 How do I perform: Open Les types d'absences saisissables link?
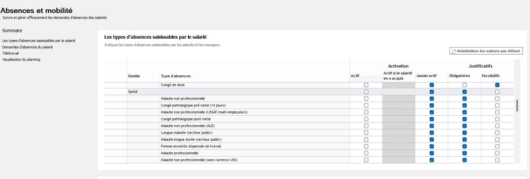[39, 41]
